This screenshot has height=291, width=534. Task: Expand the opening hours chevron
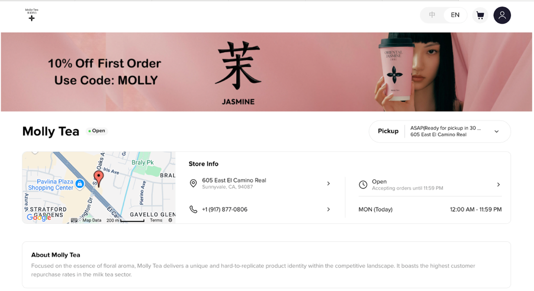498,185
